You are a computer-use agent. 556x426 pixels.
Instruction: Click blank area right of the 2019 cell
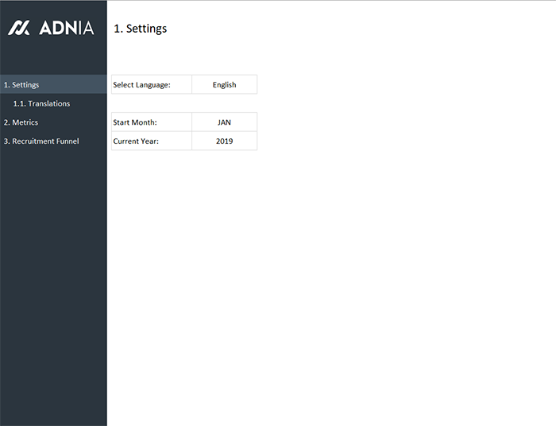pos(357,141)
